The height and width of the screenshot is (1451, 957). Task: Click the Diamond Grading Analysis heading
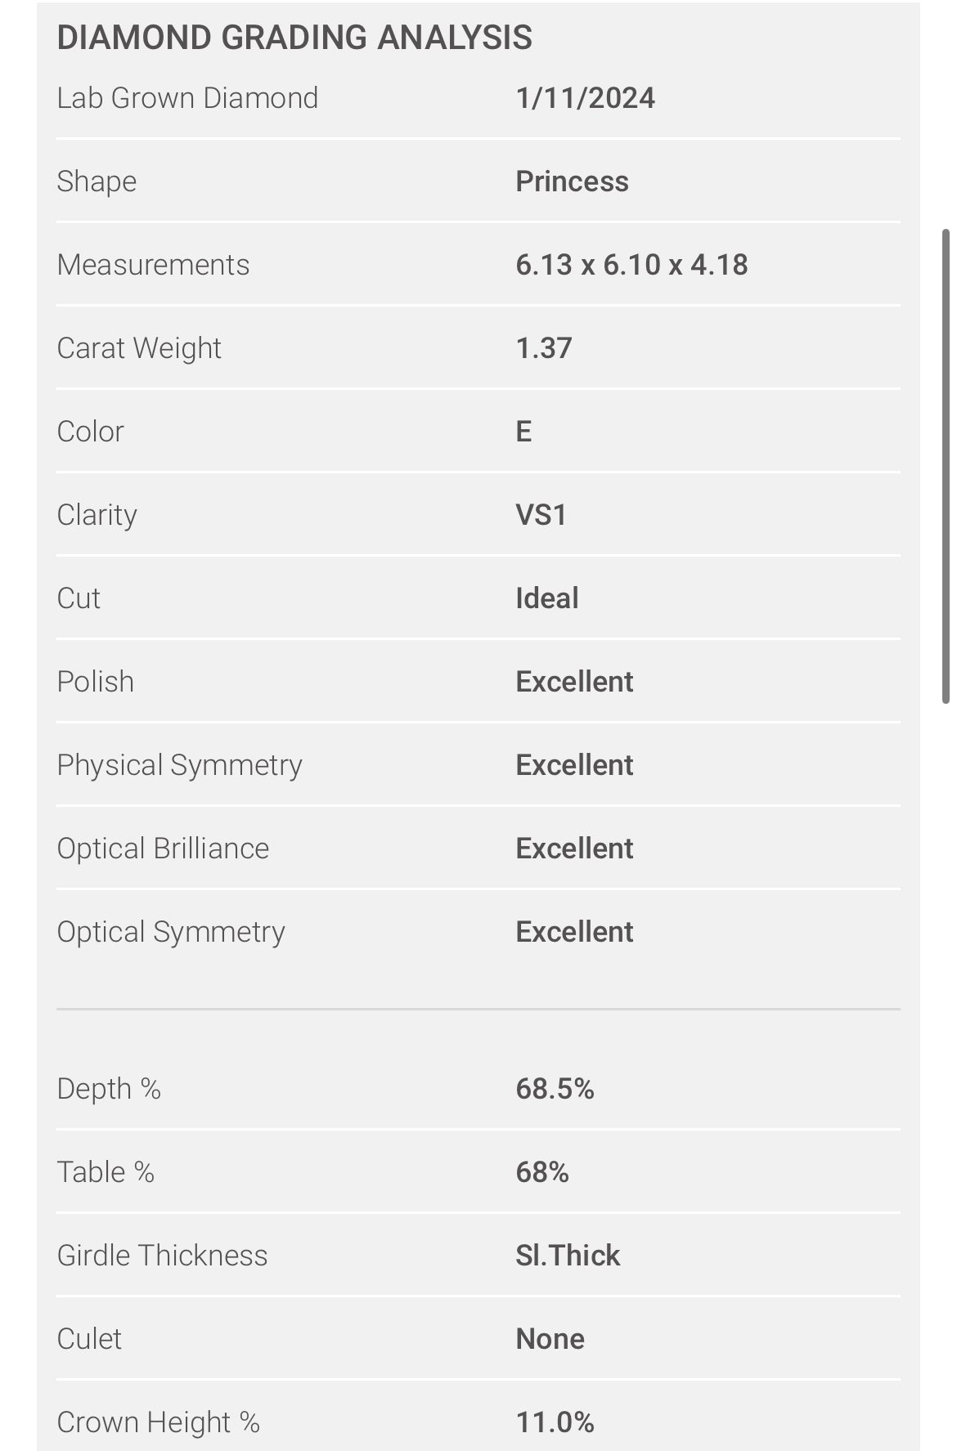294,38
